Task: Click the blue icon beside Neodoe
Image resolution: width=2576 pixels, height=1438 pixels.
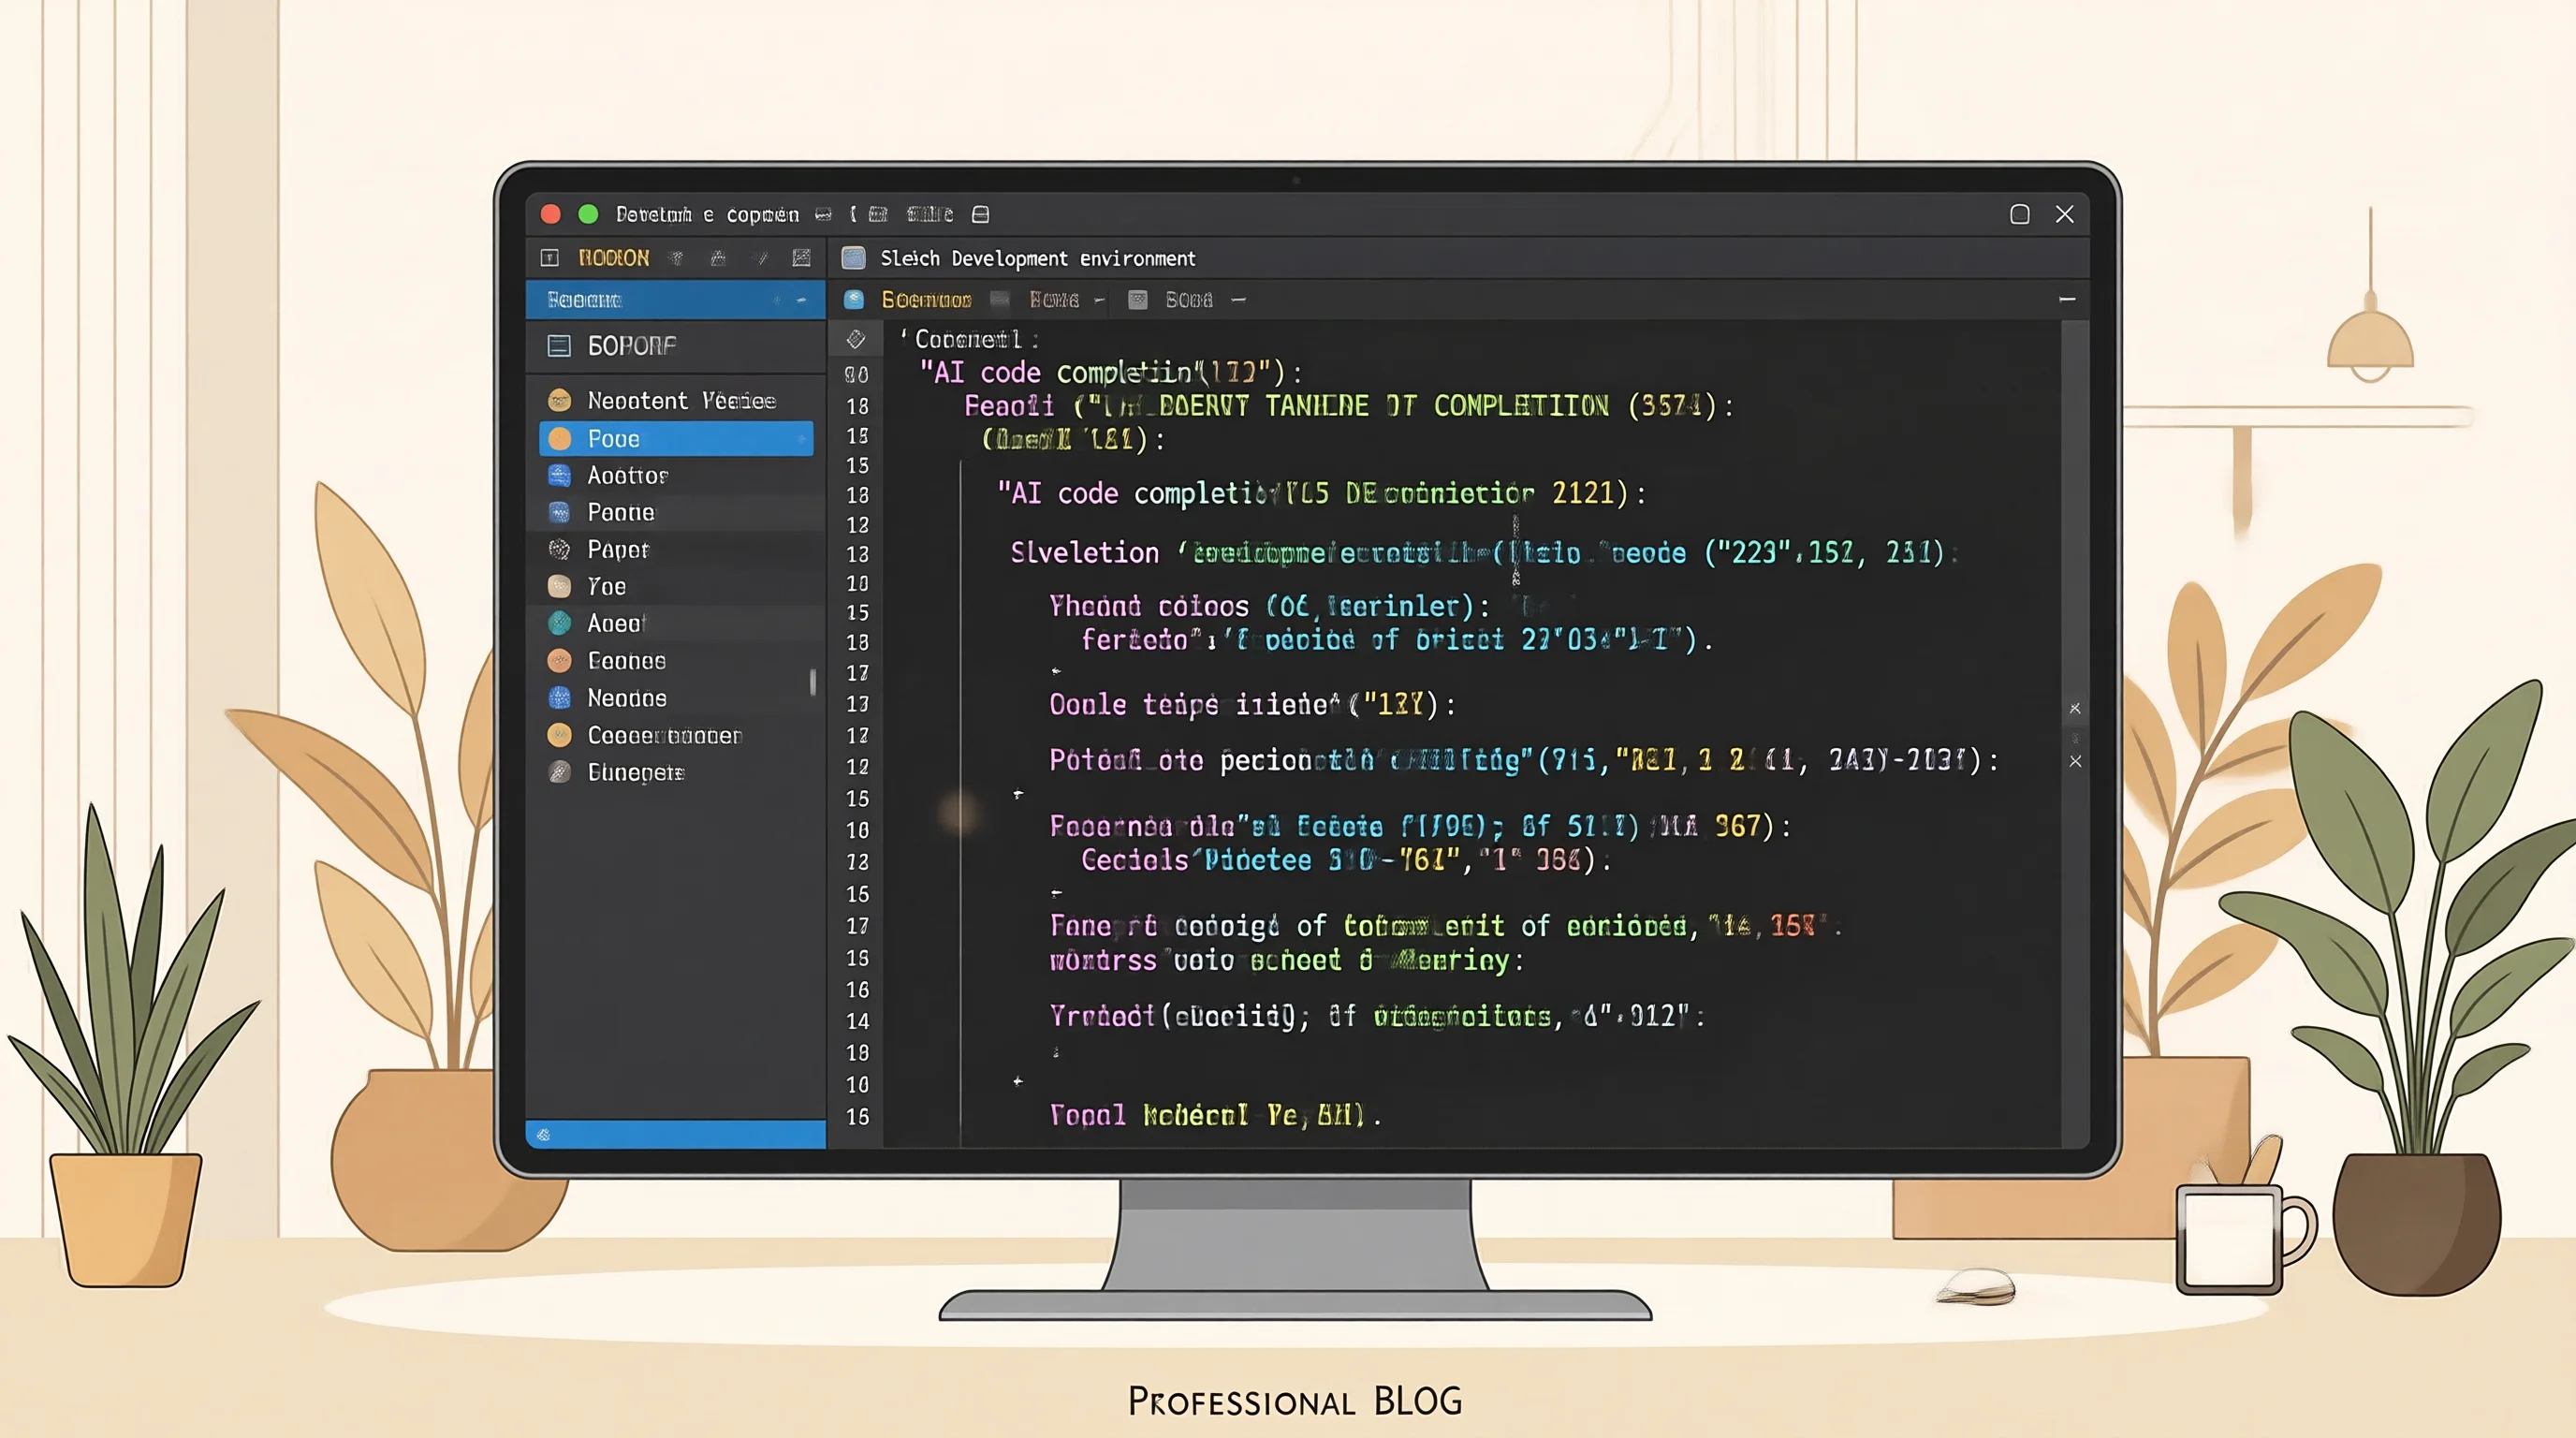Action: tap(559, 697)
